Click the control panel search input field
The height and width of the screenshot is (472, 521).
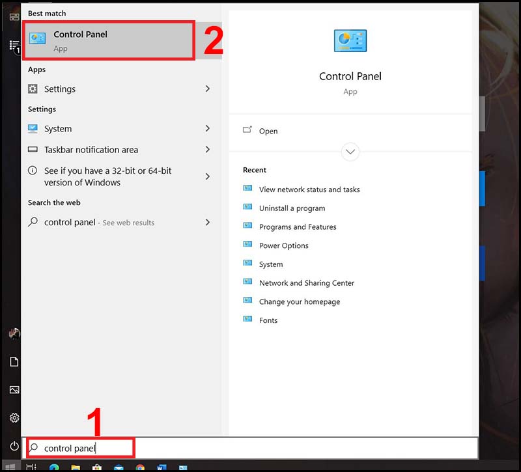(78, 447)
